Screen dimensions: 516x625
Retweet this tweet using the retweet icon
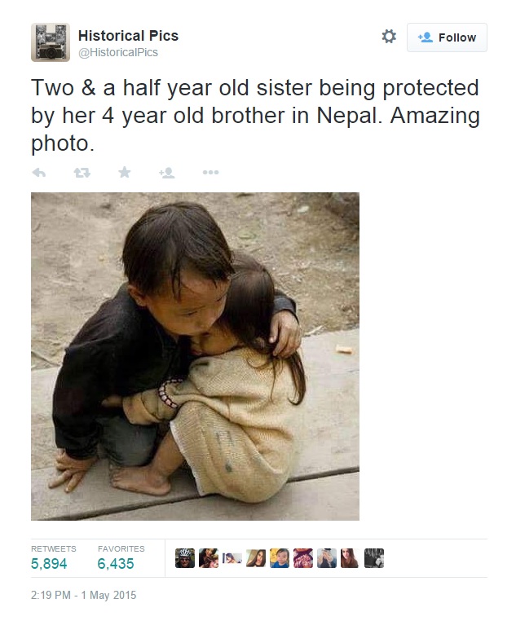[82, 173]
